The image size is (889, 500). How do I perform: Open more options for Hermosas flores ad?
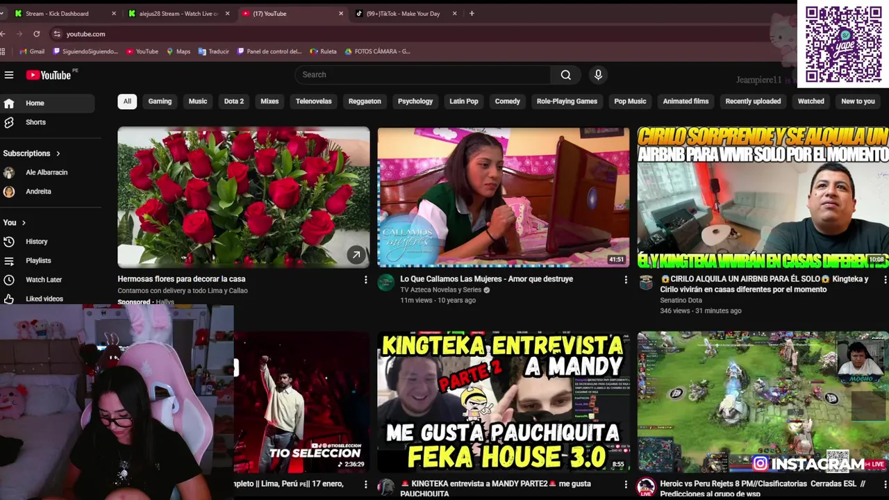pos(366,280)
